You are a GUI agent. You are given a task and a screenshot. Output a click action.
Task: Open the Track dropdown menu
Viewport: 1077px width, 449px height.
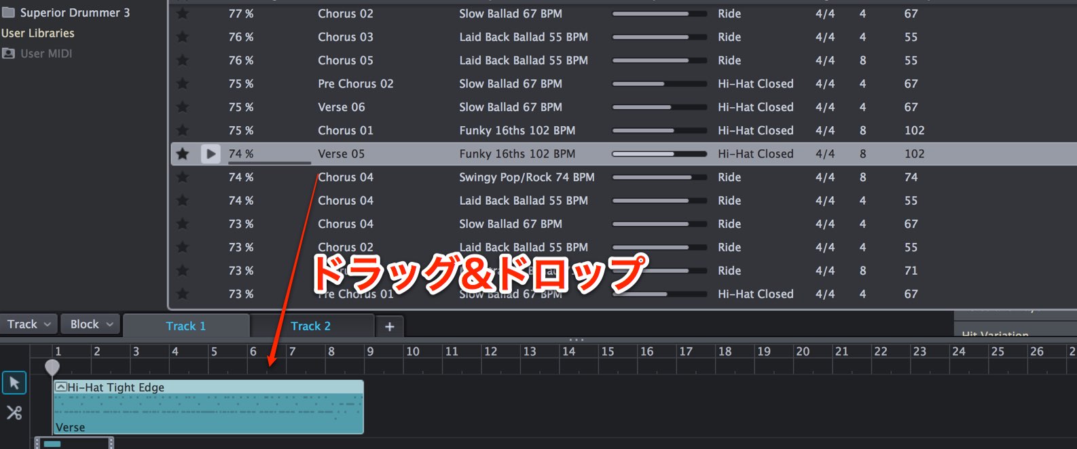pos(29,324)
